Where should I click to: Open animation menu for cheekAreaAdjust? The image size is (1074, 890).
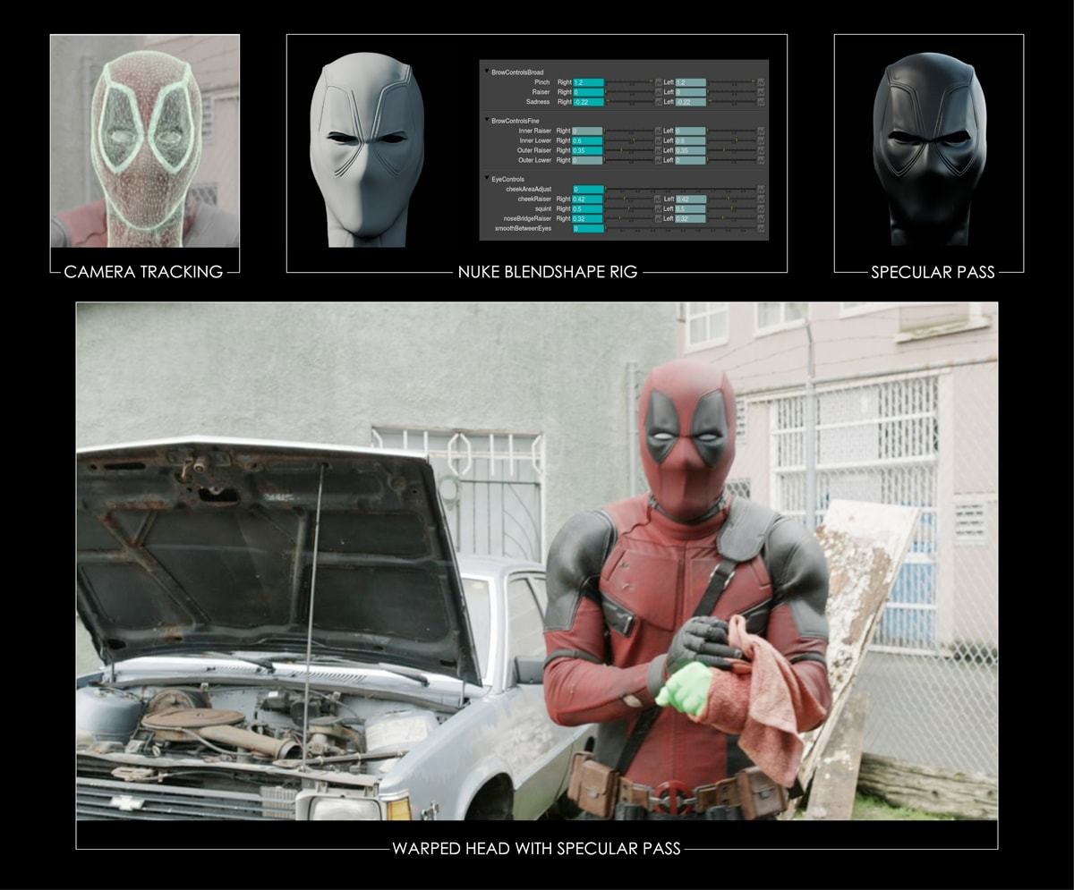761,190
